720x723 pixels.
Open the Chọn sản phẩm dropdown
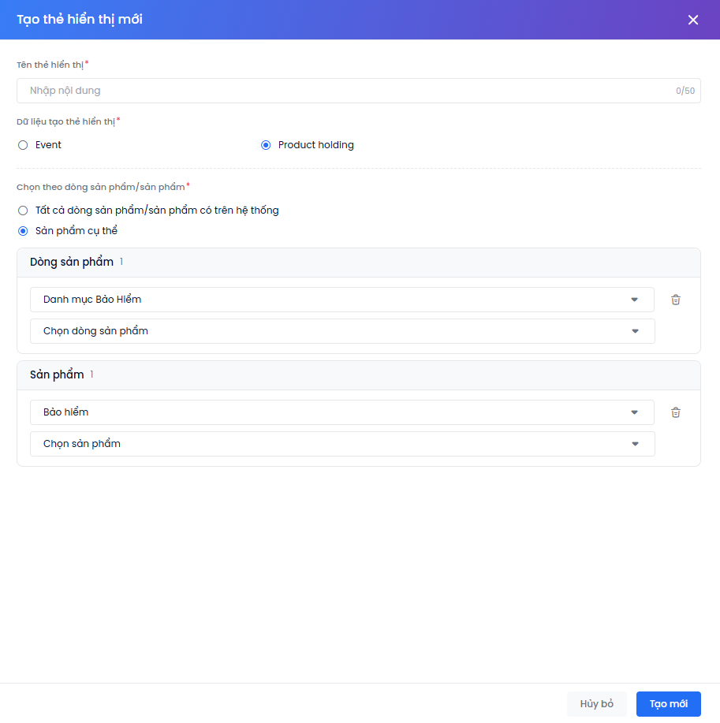[342, 444]
